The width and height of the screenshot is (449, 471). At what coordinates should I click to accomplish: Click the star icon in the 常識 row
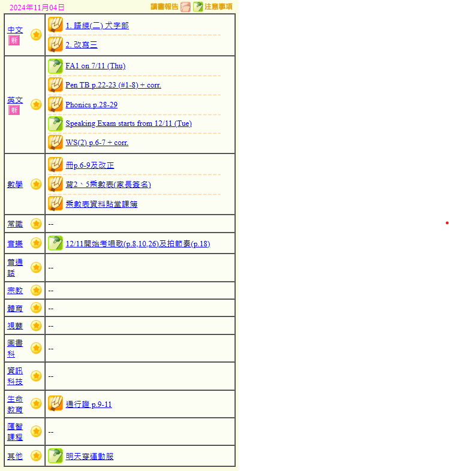pos(36,224)
